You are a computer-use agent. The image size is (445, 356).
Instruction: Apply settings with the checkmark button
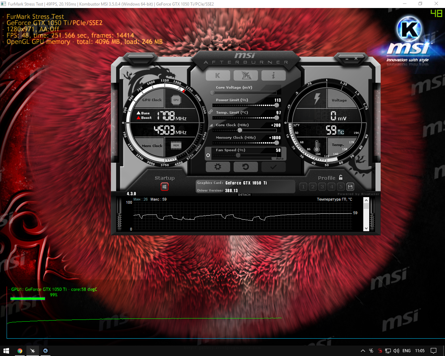[x=274, y=167]
